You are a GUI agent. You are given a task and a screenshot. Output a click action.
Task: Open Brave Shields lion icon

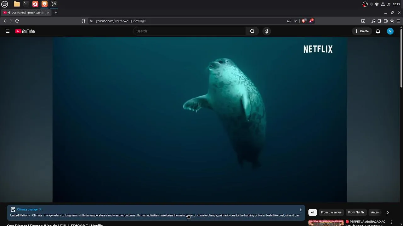(x=304, y=21)
